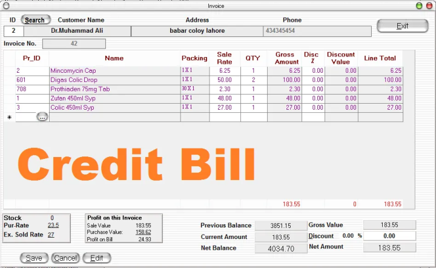Click the grey circle button at title bar left
436x268 pixels.
point(6,5)
